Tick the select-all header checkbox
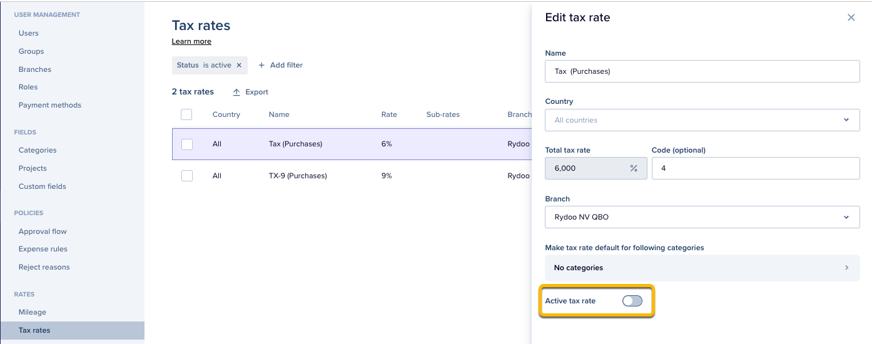The height and width of the screenshot is (344, 872). [x=186, y=114]
